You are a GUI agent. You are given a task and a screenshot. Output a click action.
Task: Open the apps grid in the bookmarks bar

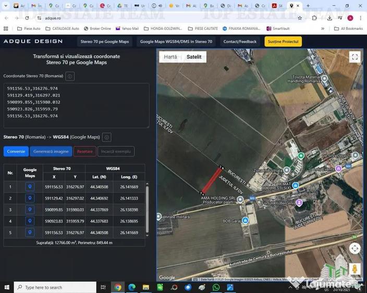tap(6, 29)
